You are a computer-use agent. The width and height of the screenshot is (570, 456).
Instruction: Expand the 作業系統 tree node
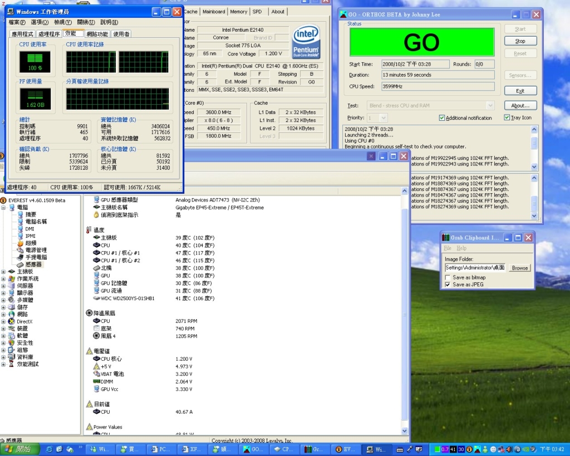3,278
